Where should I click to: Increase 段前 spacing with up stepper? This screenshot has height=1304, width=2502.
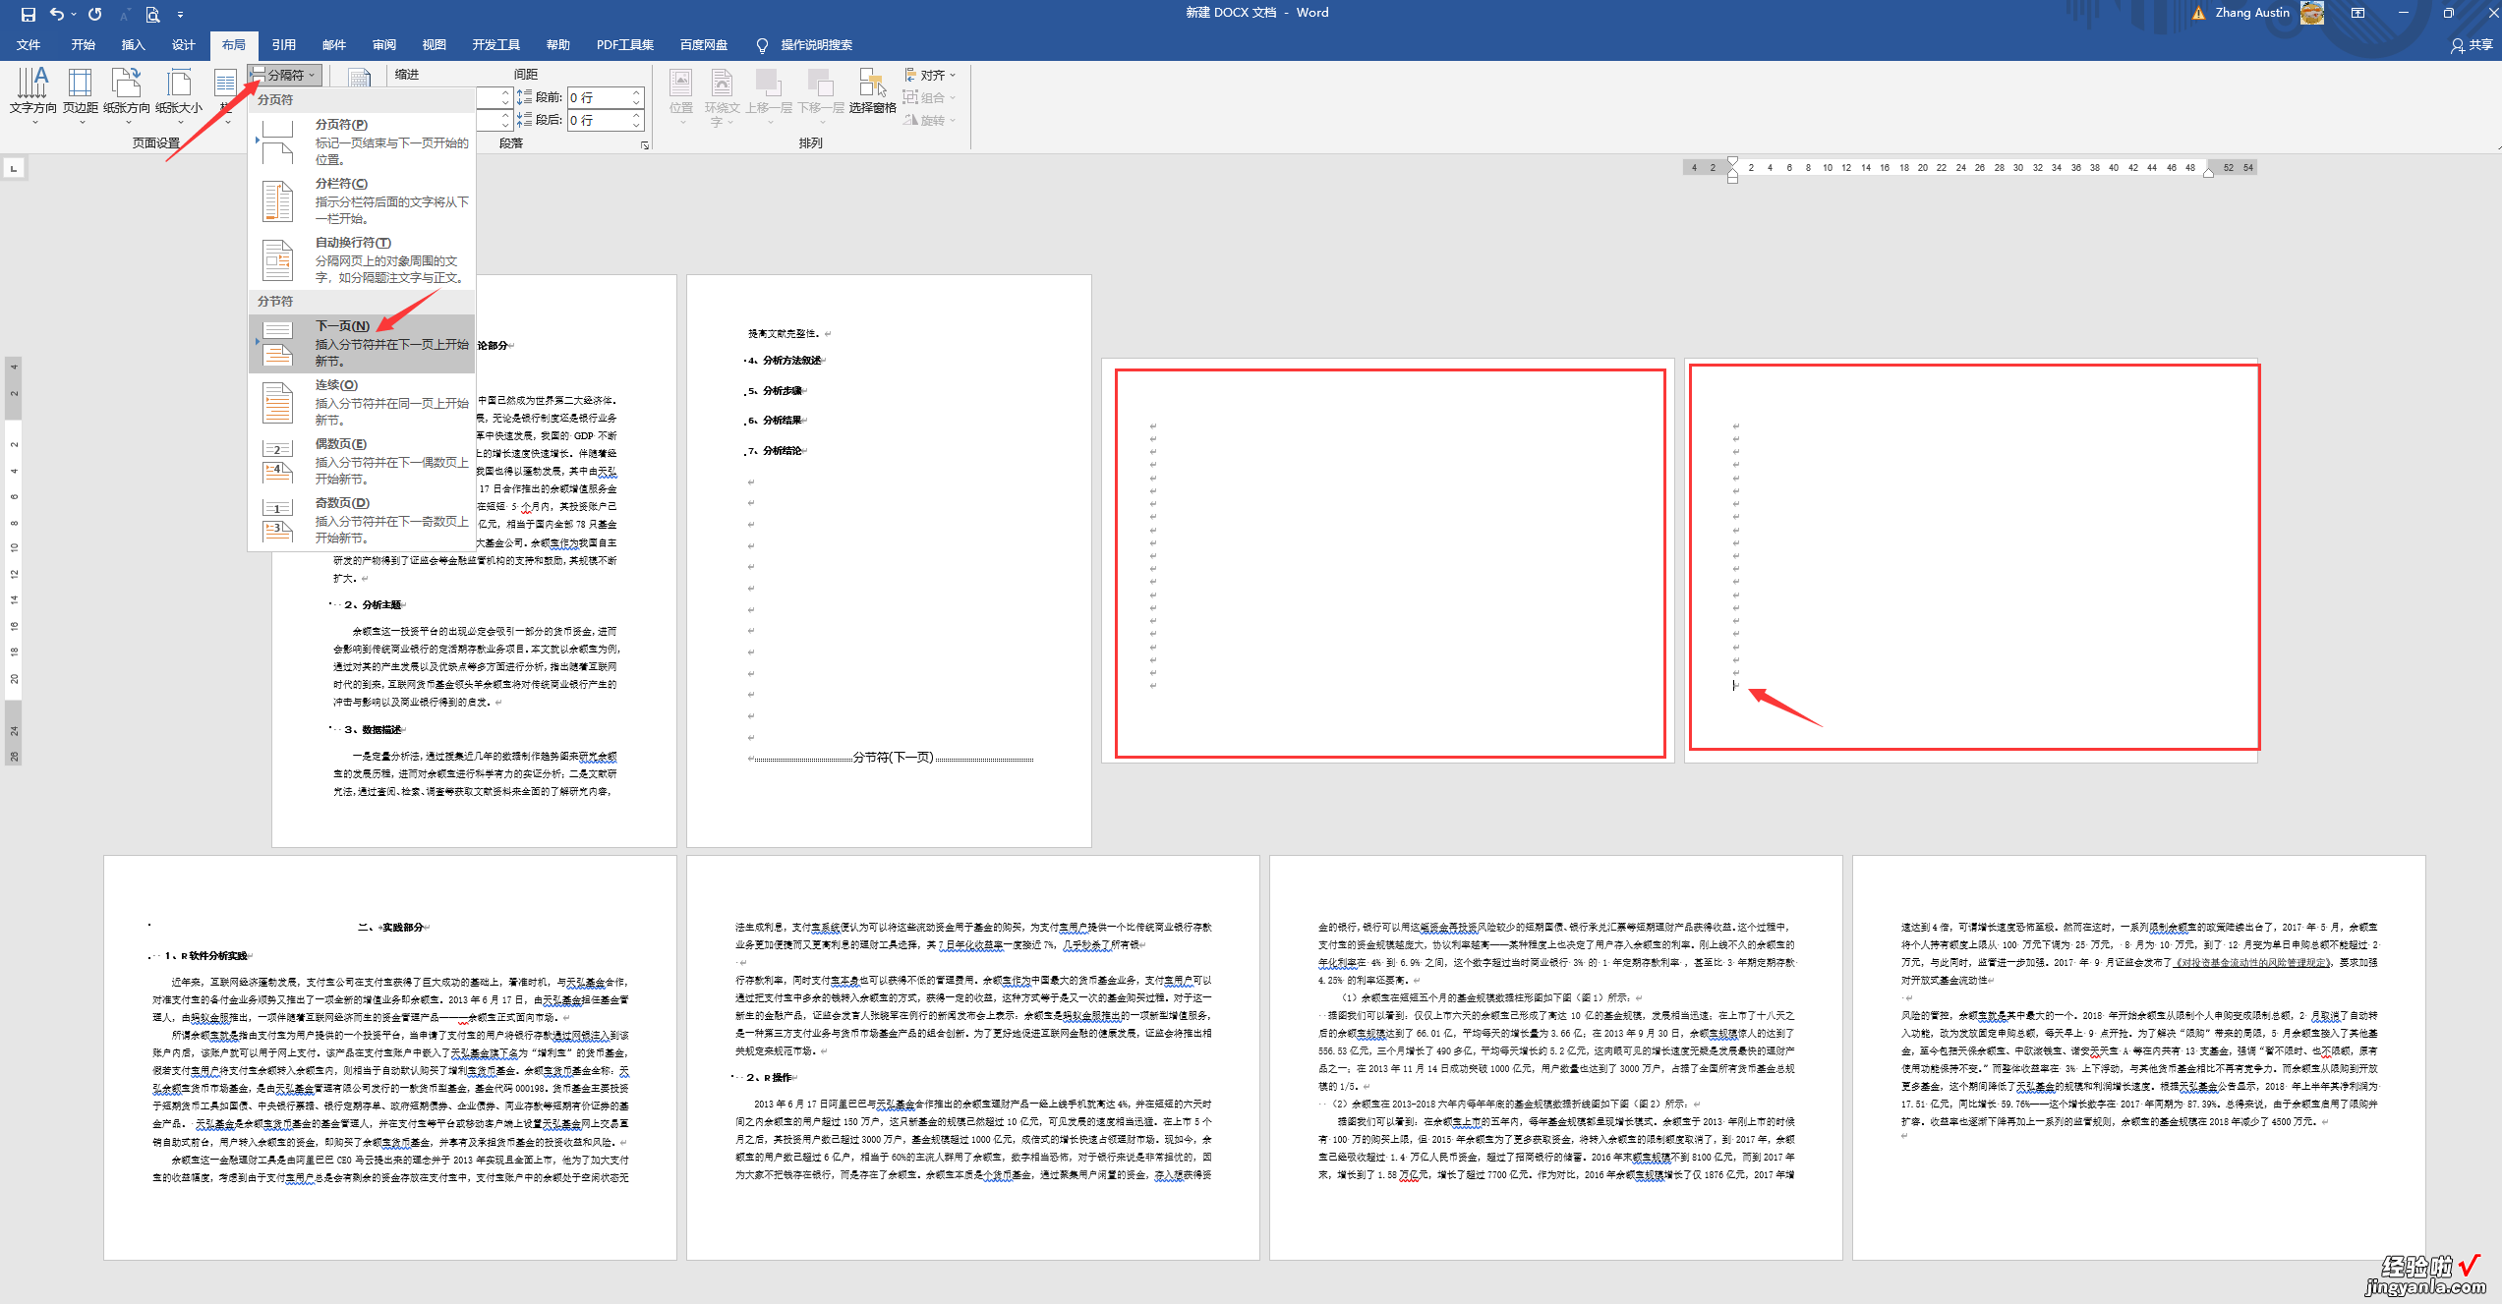[x=637, y=92]
